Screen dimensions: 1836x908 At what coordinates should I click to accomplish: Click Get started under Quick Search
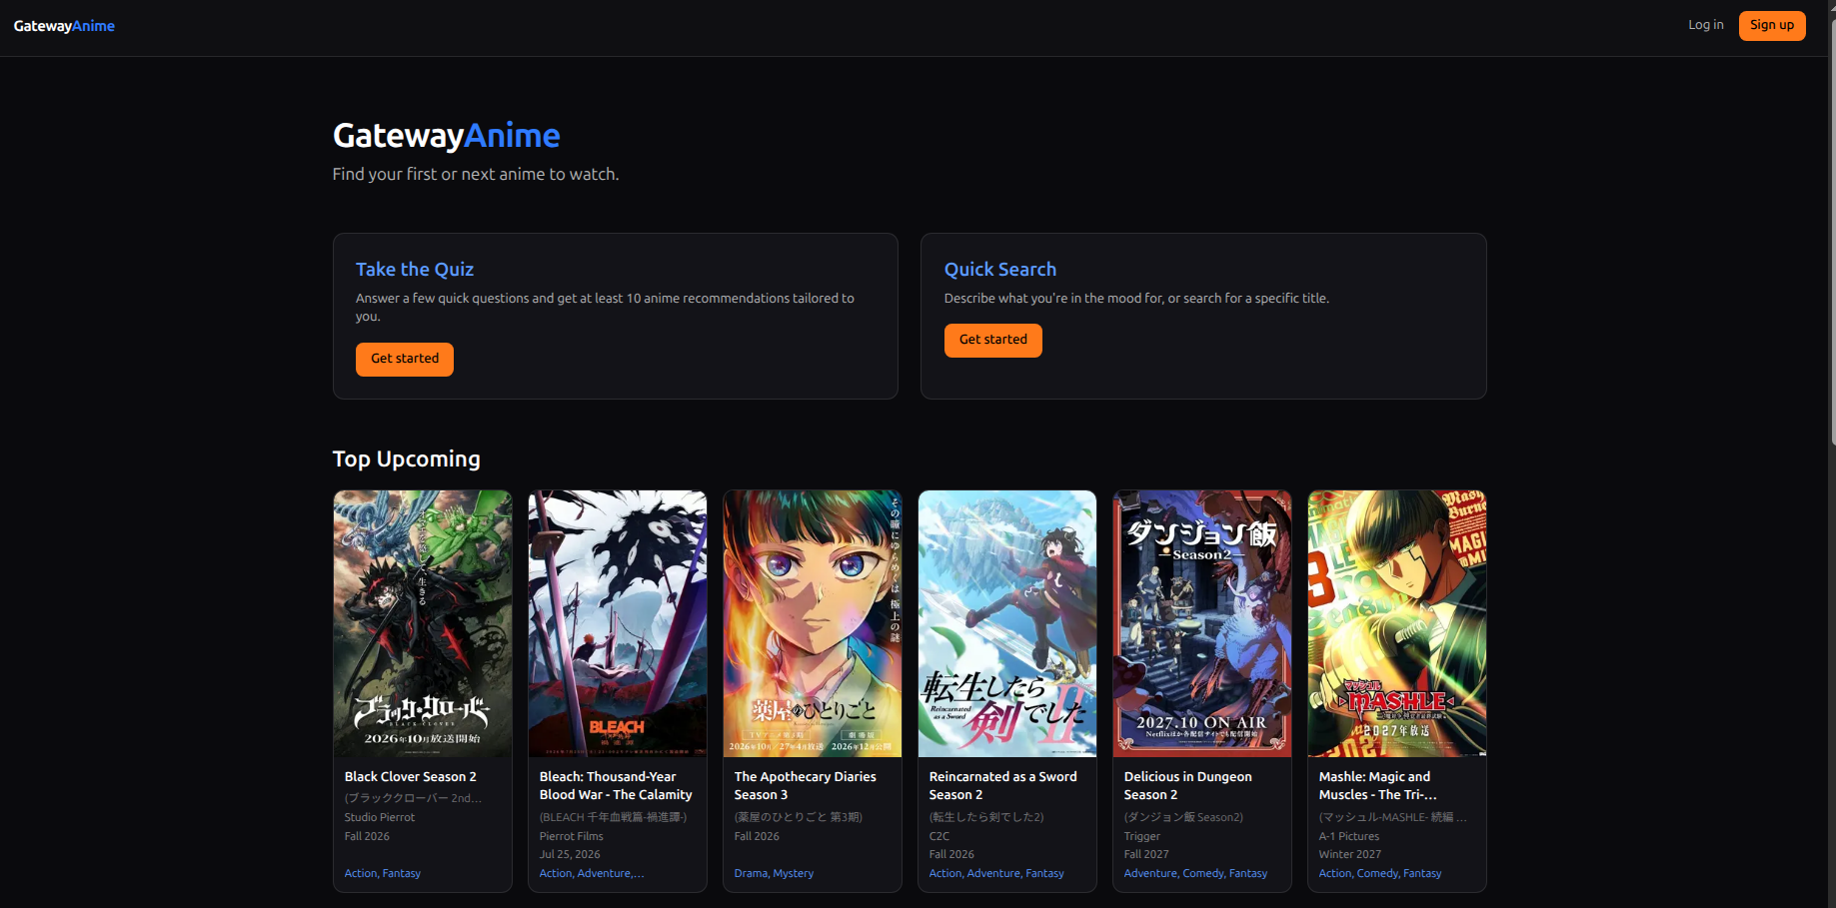(992, 340)
